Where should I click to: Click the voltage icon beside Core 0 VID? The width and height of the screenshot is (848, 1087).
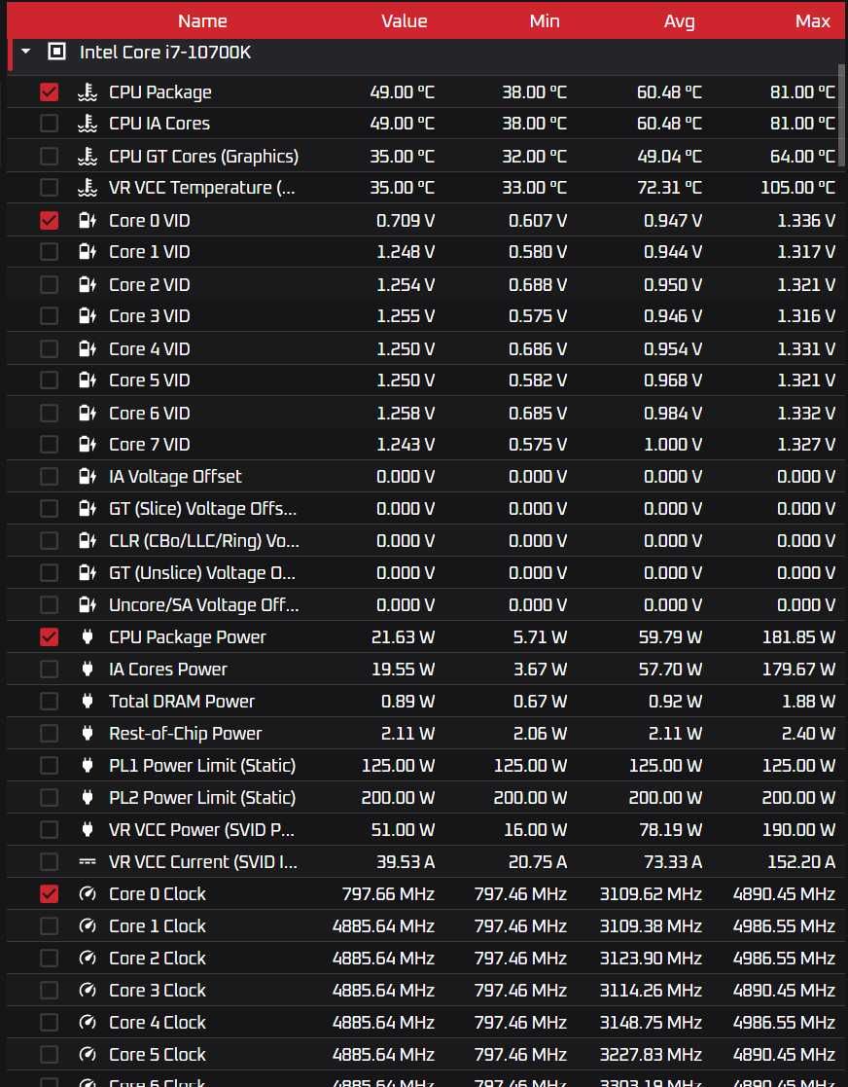point(88,221)
